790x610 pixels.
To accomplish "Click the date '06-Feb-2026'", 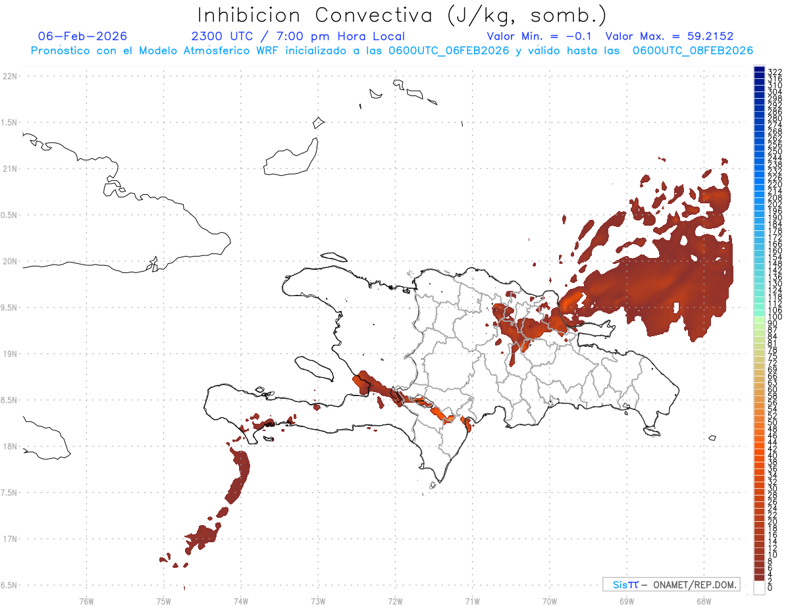I will point(83,36).
